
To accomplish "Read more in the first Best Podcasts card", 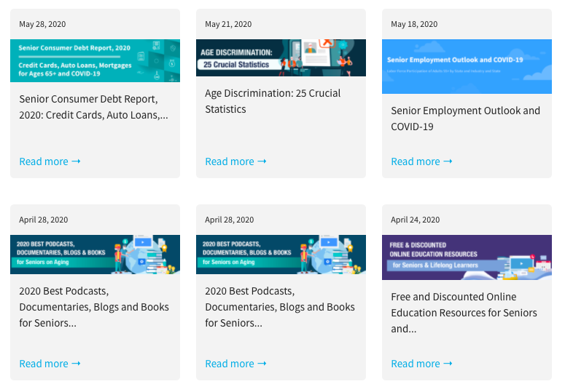I will click(x=50, y=364).
